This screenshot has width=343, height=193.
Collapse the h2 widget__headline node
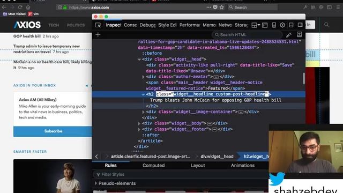(143, 94)
